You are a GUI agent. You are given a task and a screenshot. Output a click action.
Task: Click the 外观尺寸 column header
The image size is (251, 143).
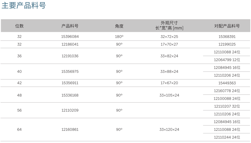[169, 25]
